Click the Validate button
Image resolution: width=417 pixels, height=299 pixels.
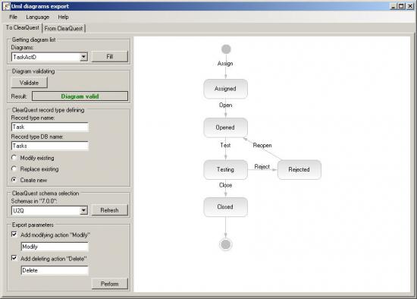click(x=30, y=83)
